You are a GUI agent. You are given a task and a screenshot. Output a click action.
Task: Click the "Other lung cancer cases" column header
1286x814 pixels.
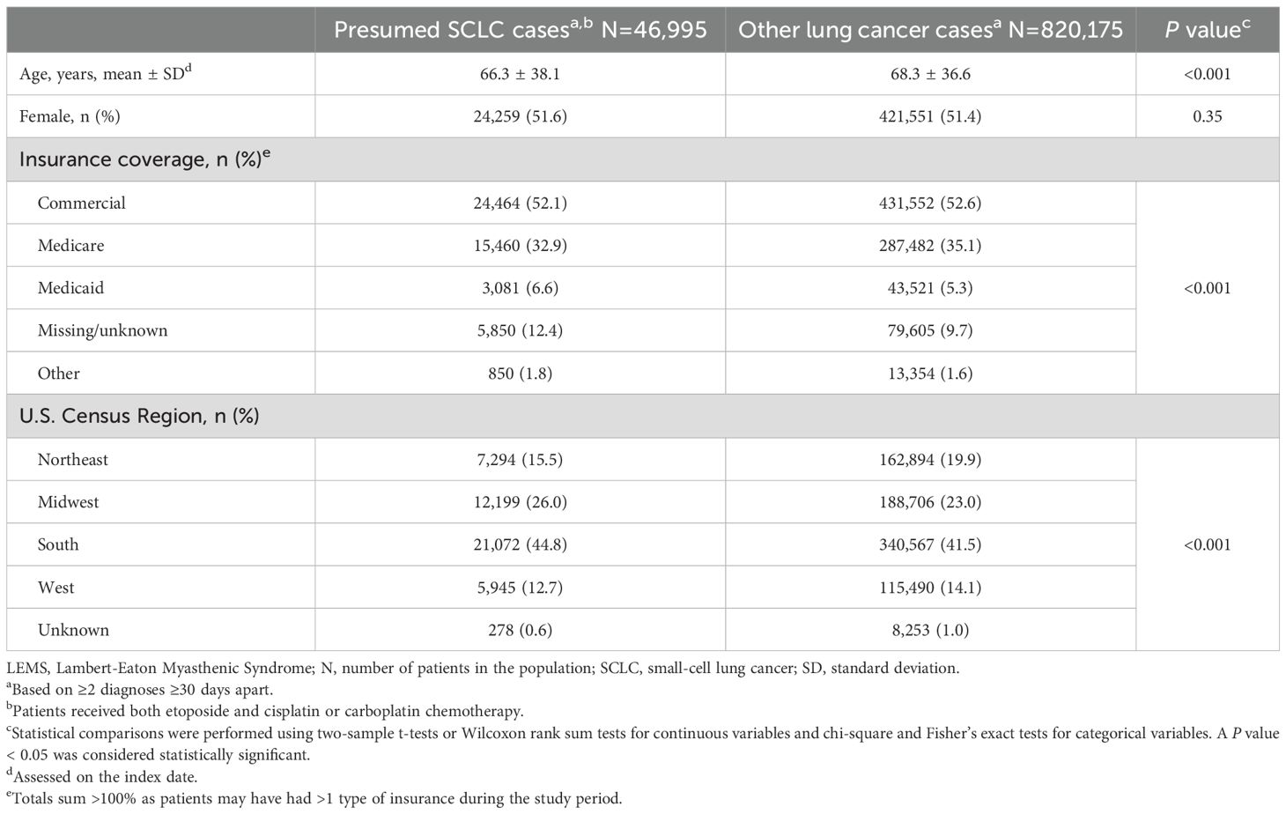(930, 30)
